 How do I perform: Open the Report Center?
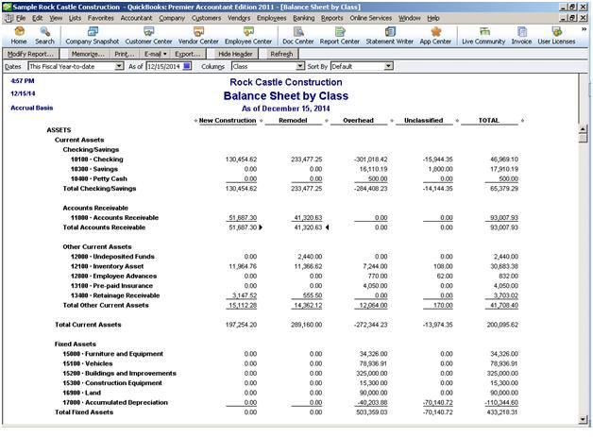tap(339, 36)
